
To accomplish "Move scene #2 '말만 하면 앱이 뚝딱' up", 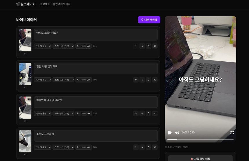I will [136, 80].
